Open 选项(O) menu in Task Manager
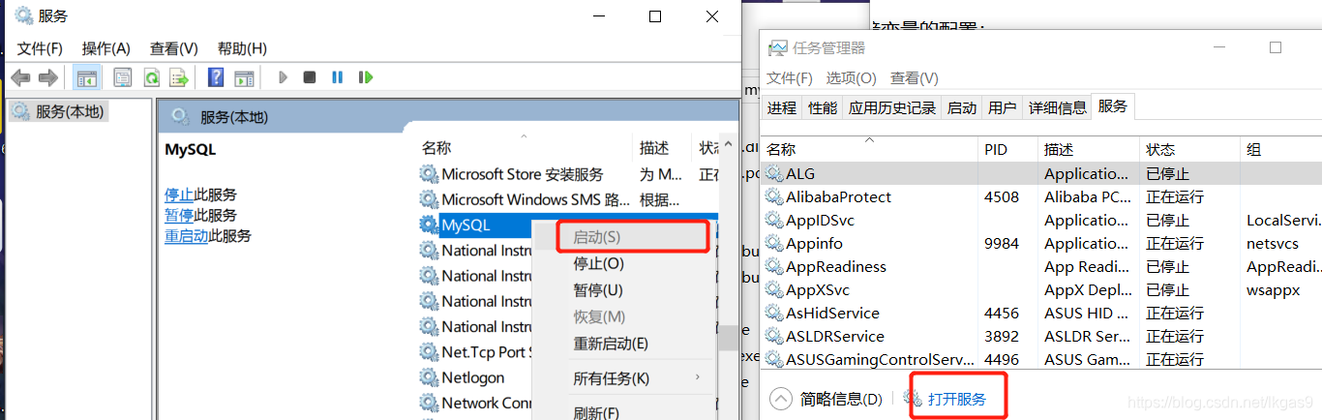This screenshot has width=1322, height=420. [x=852, y=77]
